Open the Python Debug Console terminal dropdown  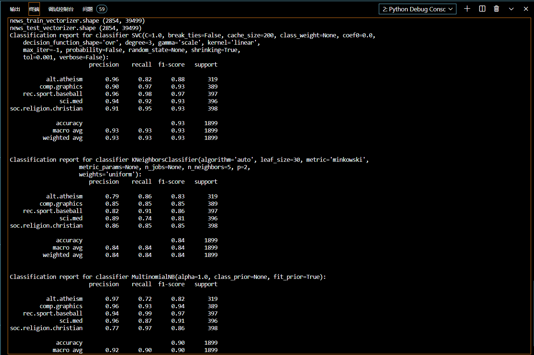(x=418, y=9)
